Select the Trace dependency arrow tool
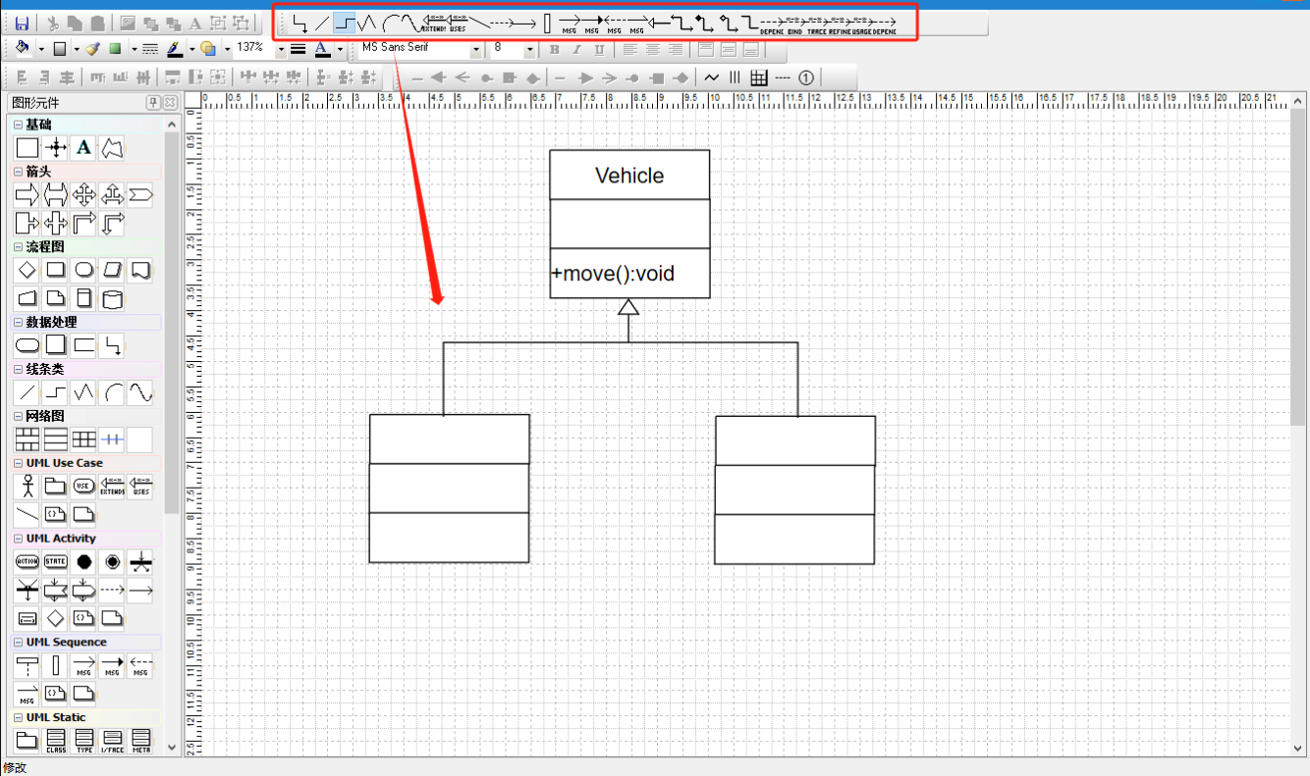The image size is (1310, 776). click(817, 24)
